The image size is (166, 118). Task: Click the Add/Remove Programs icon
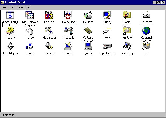30,15
